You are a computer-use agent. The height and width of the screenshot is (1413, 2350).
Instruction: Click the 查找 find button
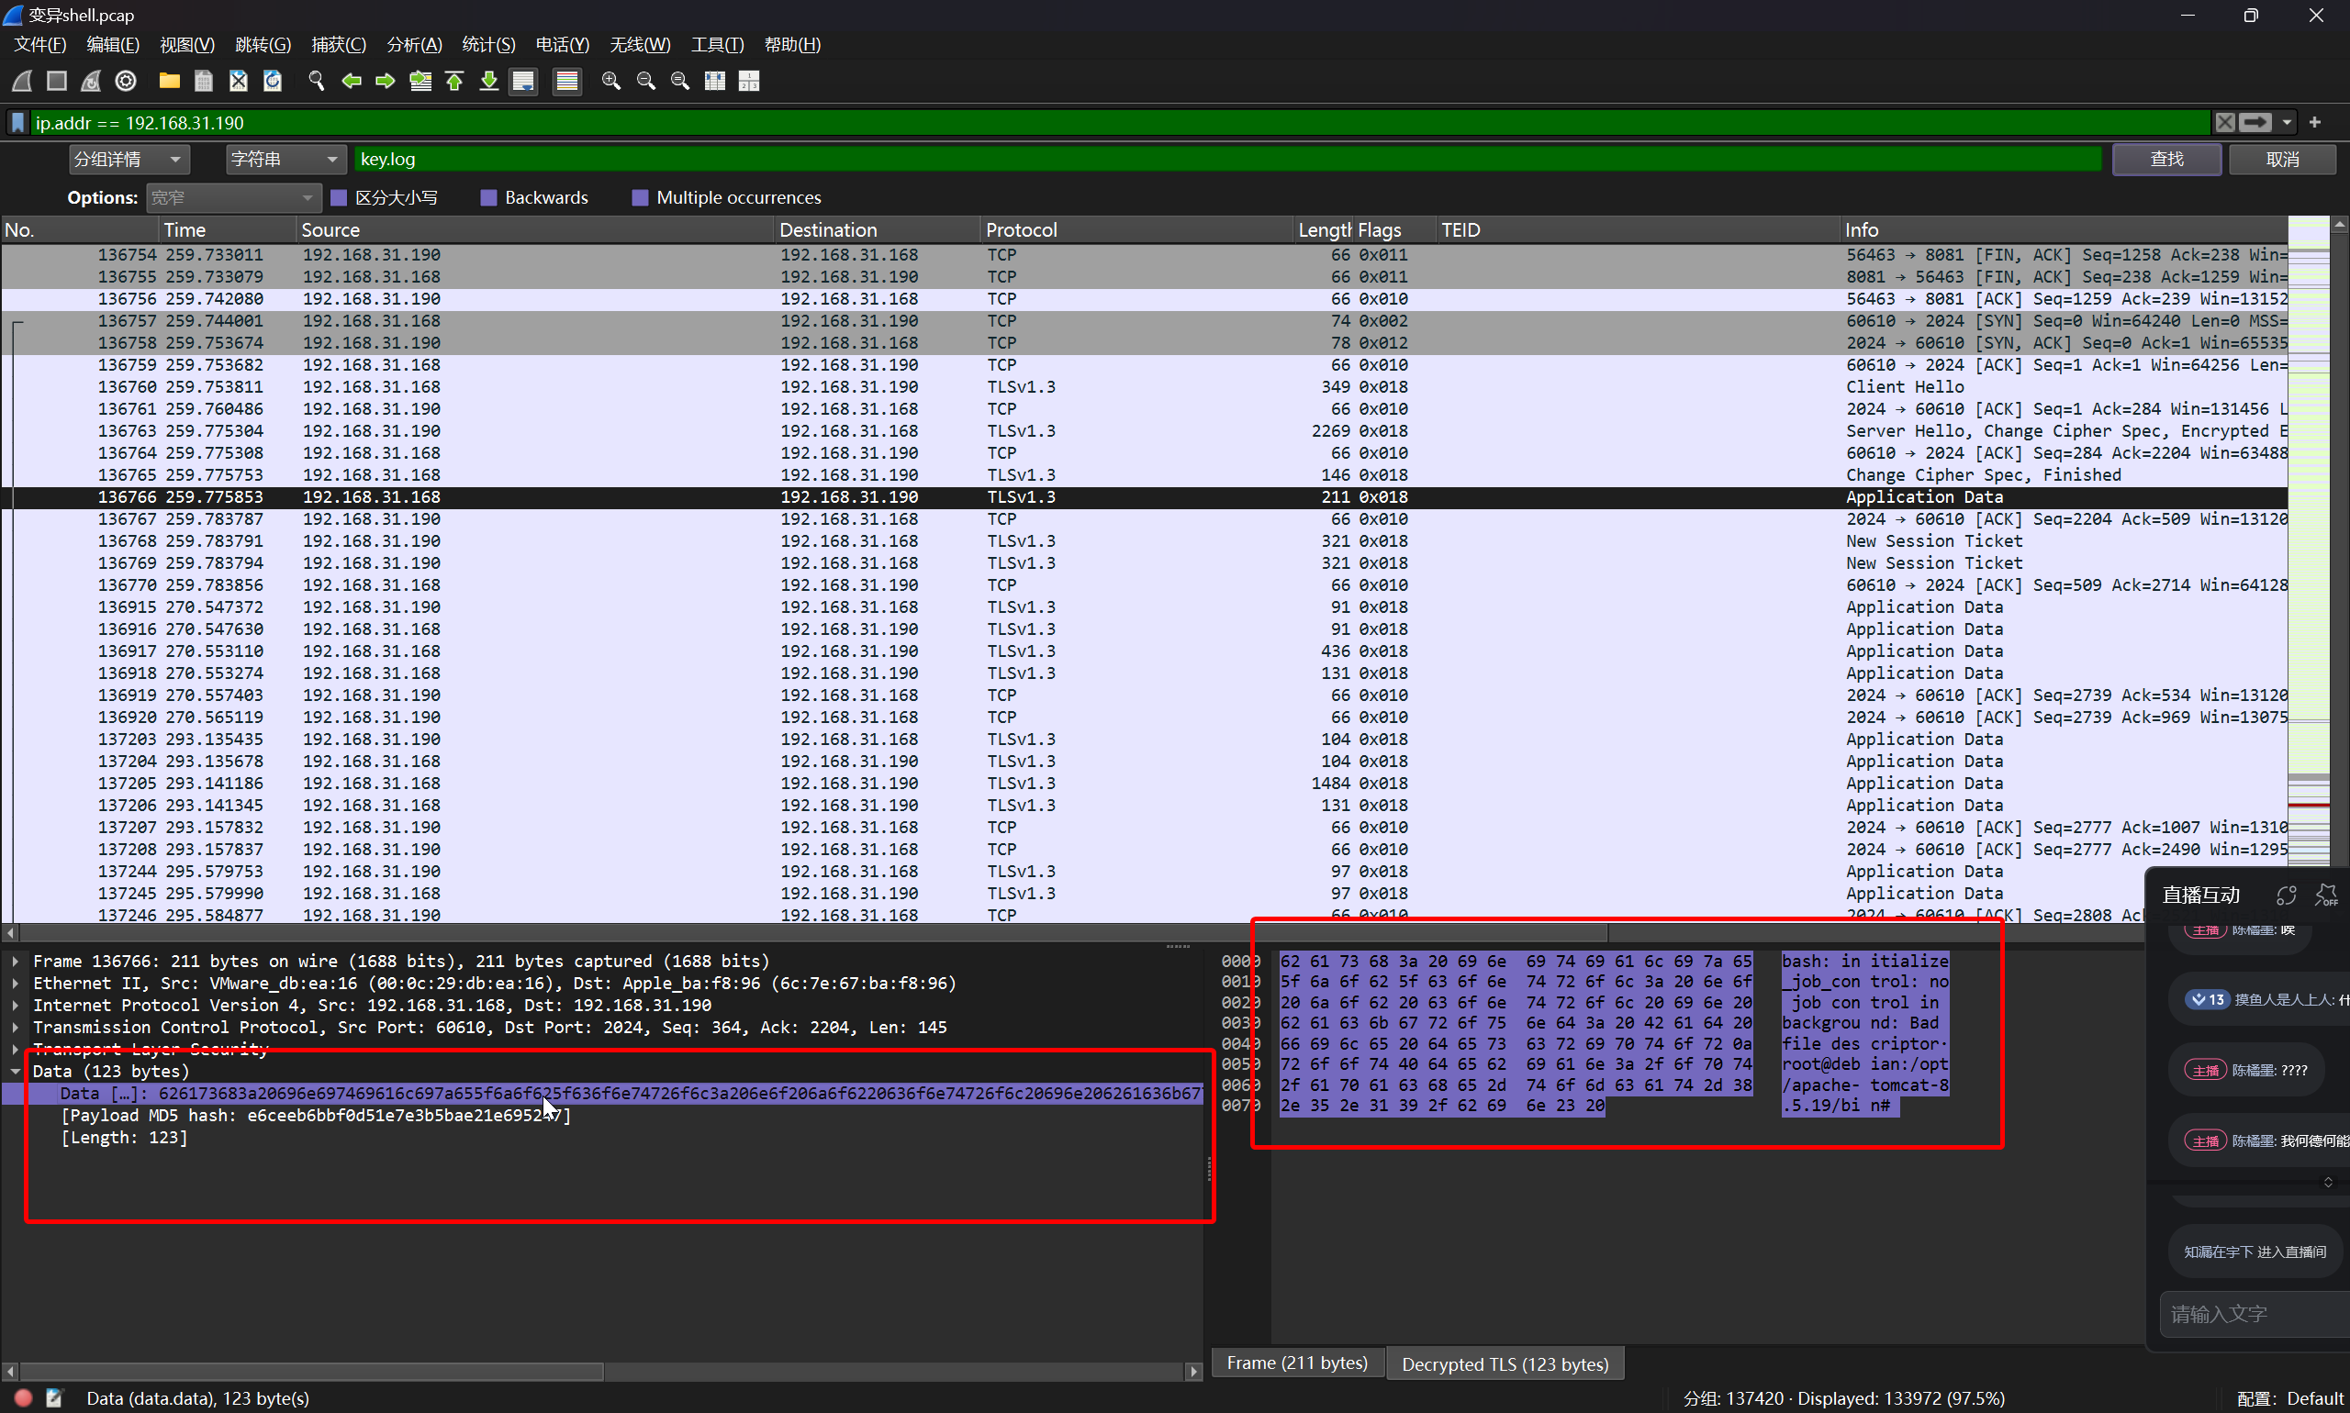pyautogui.click(x=2166, y=159)
